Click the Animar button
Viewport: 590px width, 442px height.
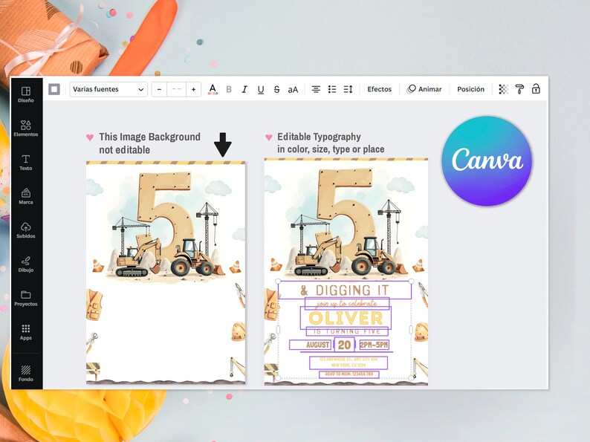(424, 89)
